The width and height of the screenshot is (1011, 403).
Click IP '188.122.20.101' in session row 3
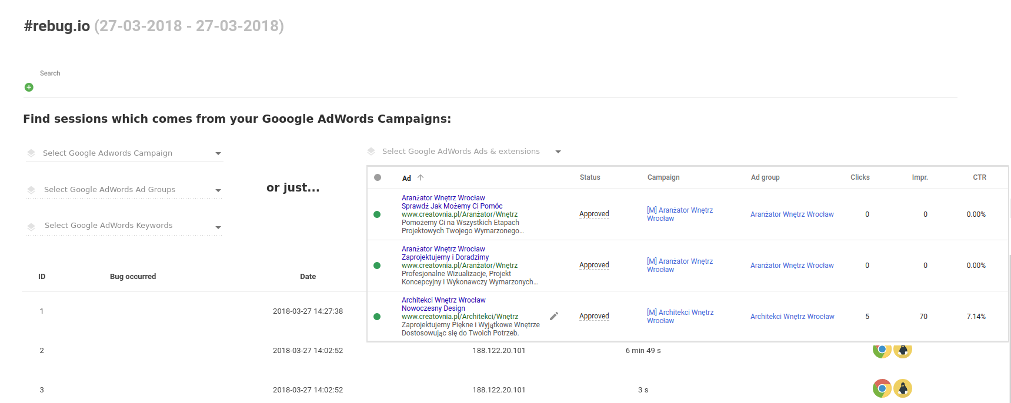(499, 390)
